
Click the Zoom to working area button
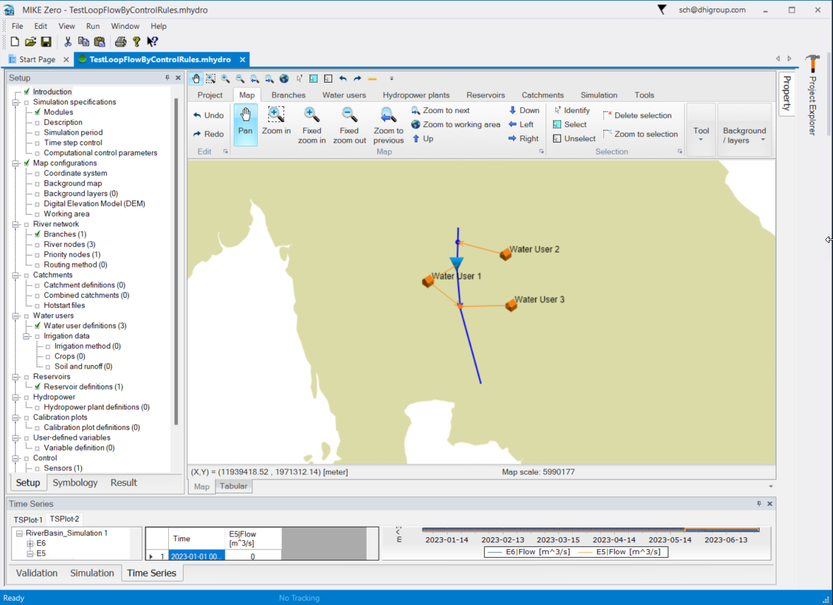coord(456,124)
